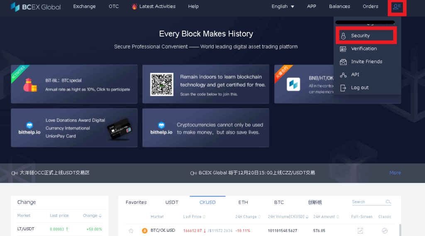Open Full-Screen view for BTC/CK.USD
425x236 pixels.
point(360,231)
